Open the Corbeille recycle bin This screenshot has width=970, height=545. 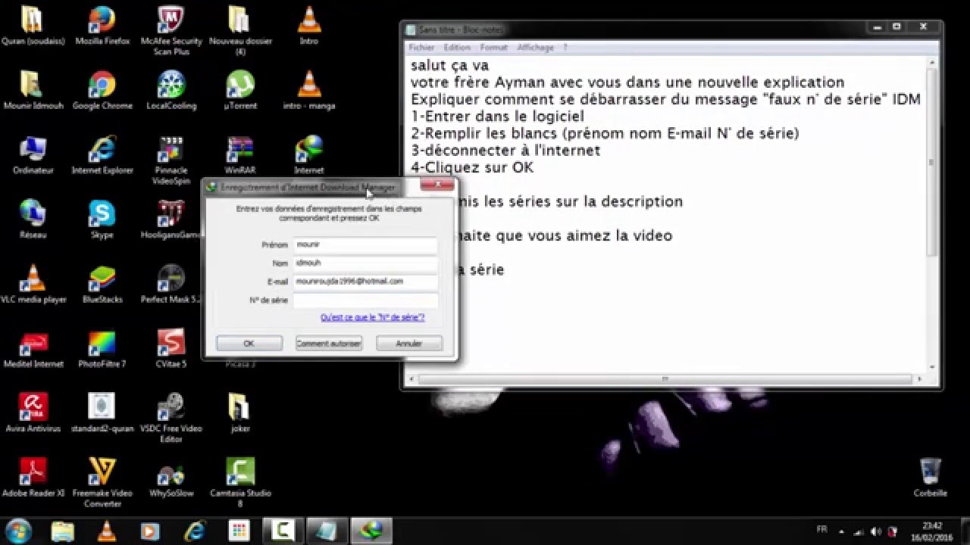pyautogui.click(x=930, y=477)
